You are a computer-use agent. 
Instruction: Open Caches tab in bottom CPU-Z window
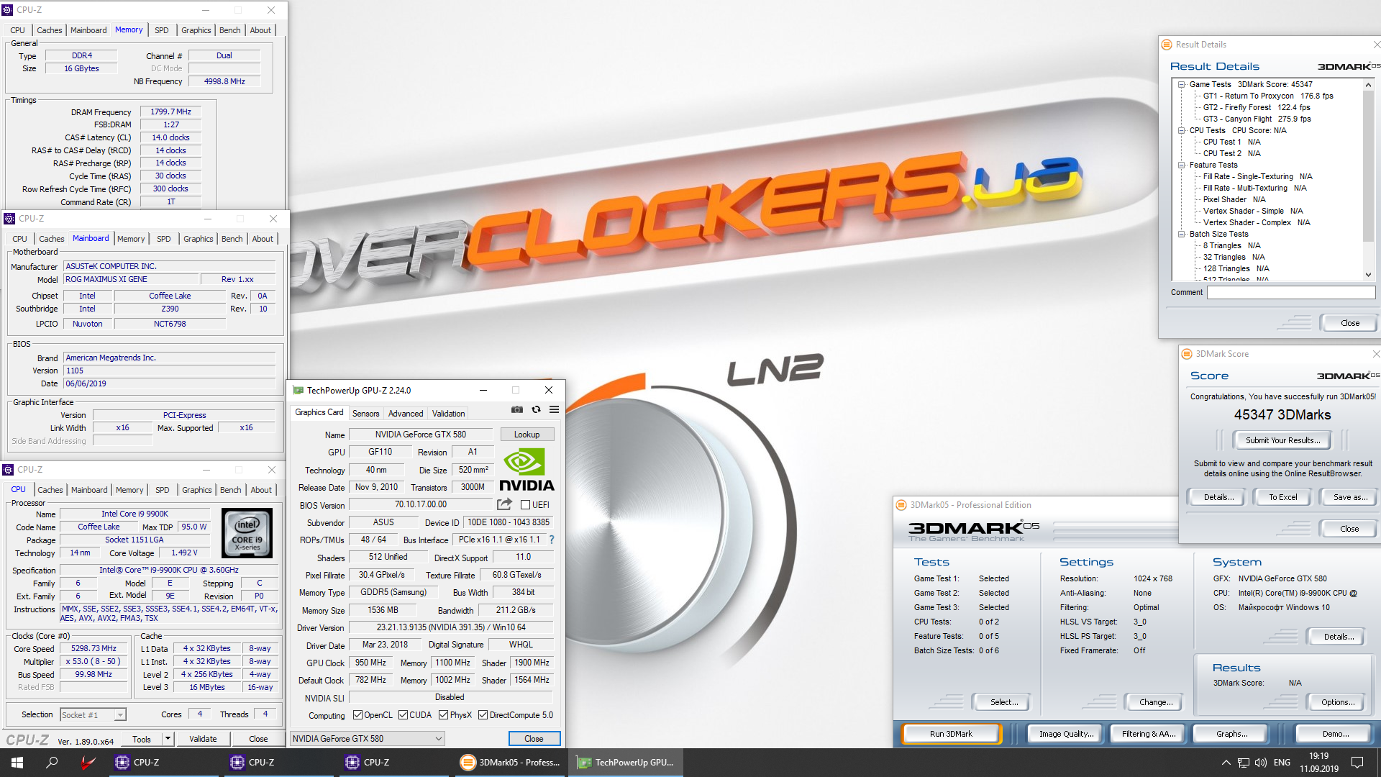[50, 490]
